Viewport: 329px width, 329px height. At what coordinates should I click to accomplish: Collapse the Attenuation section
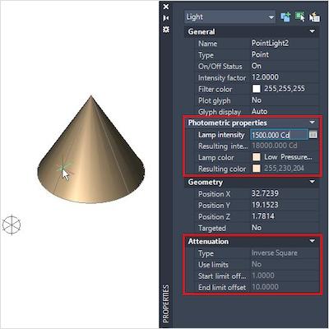pos(312,241)
